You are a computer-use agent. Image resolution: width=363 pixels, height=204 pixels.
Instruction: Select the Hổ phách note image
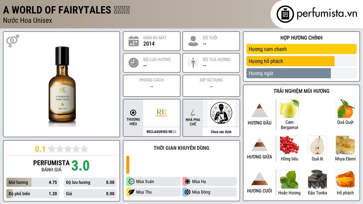click(x=345, y=179)
